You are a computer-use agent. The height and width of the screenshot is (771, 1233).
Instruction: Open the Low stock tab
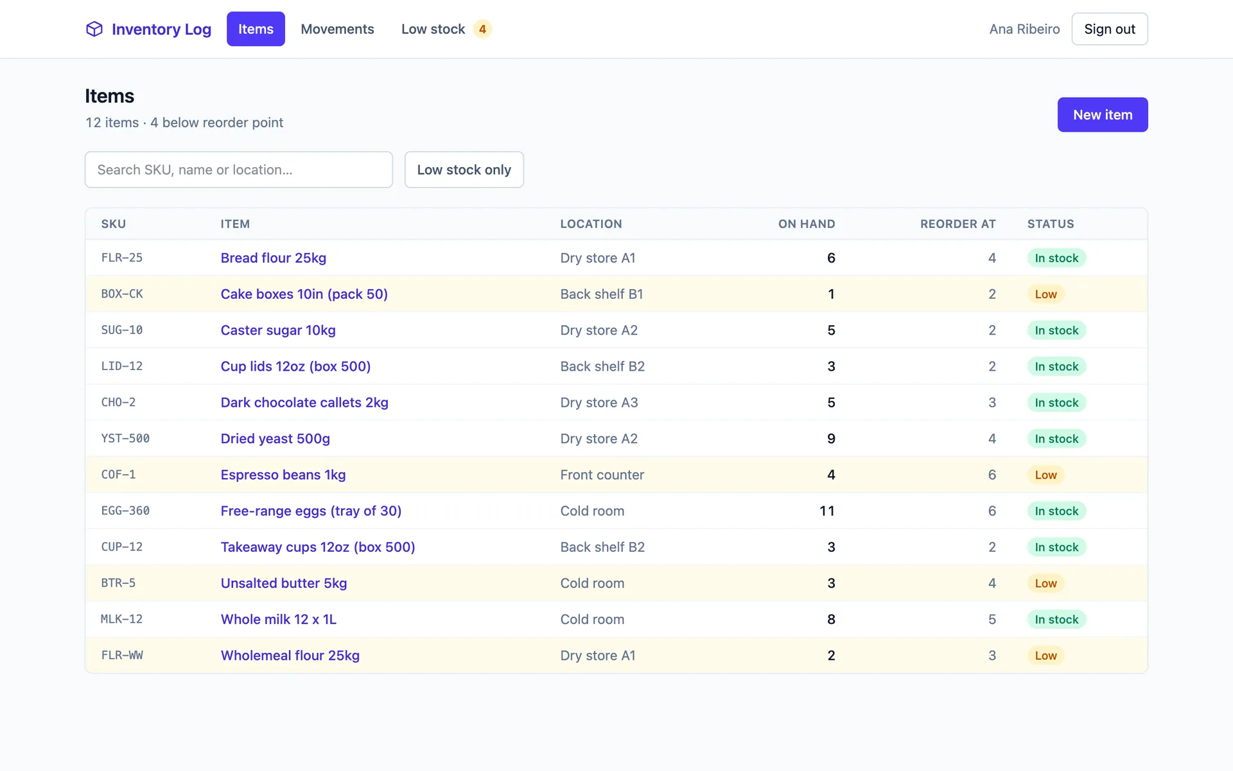[446, 29]
